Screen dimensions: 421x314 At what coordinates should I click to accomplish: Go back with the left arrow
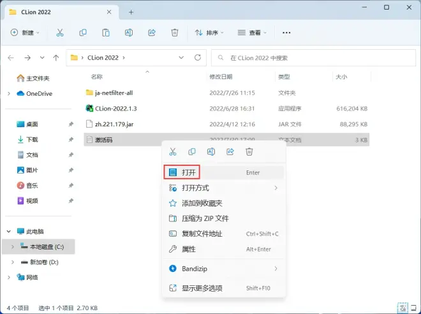pos(11,57)
